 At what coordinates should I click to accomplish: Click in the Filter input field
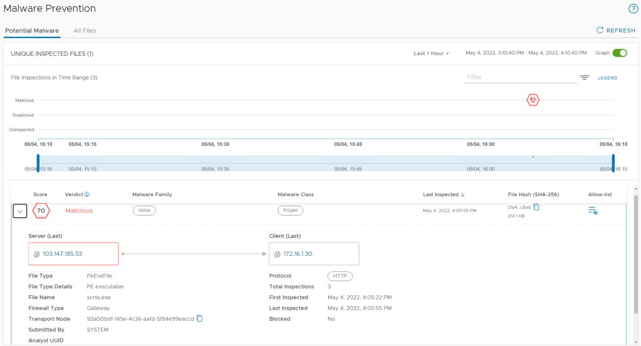[x=520, y=77]
